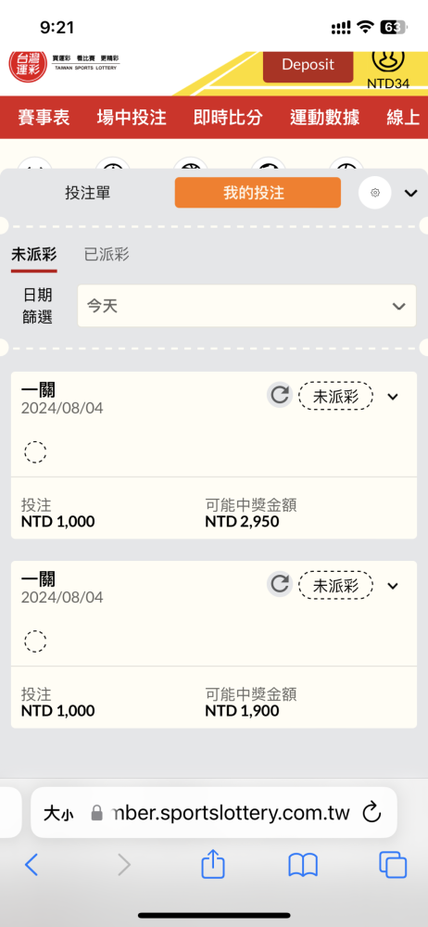Show open Safari tabs overview

pos(393,866)
